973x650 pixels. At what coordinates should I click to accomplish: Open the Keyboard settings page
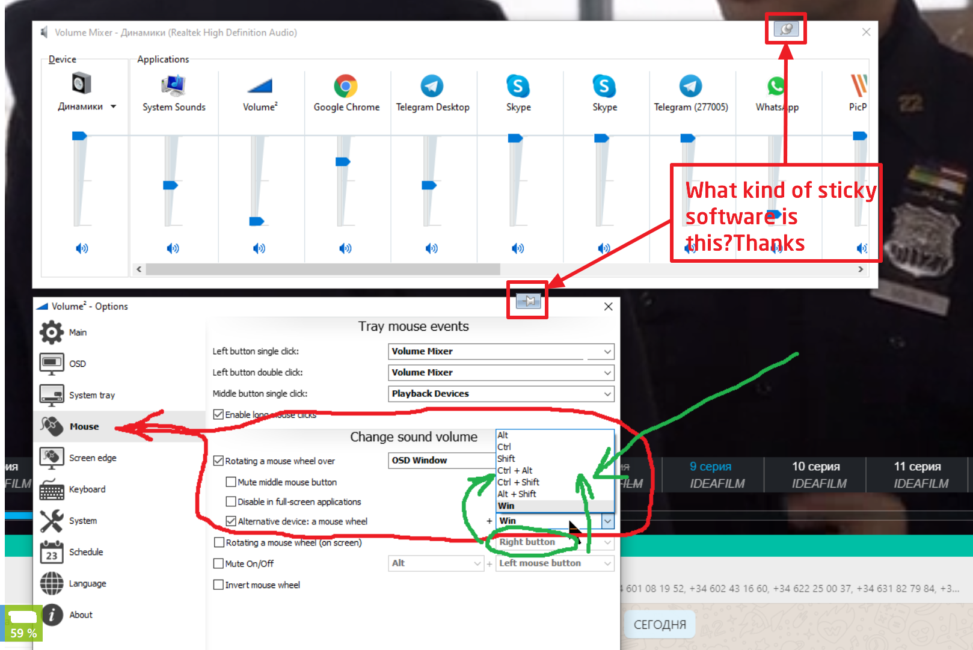point(119,489)
